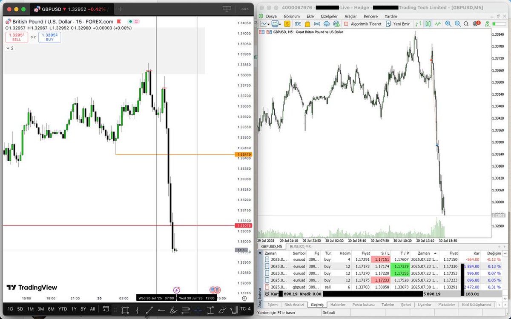
Task: Open the Risk Analizi tab
Action: 294,305
